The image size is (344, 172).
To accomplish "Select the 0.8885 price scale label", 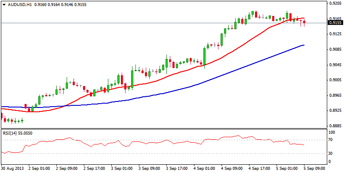I will [x=335, y=126].
